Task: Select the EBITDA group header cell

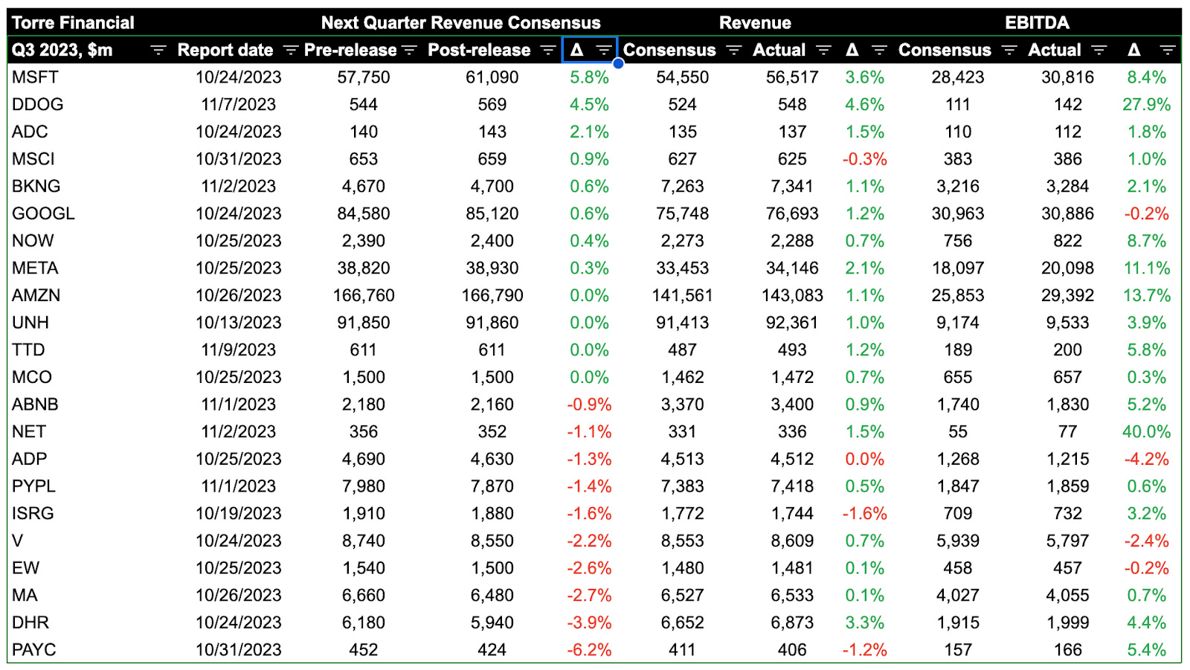Action: [x=1037, y=23]
